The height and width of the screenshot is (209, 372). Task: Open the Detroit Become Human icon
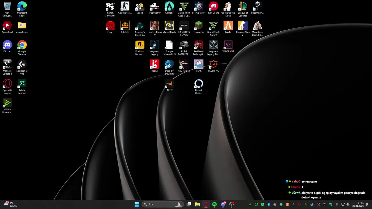point(199,87)
